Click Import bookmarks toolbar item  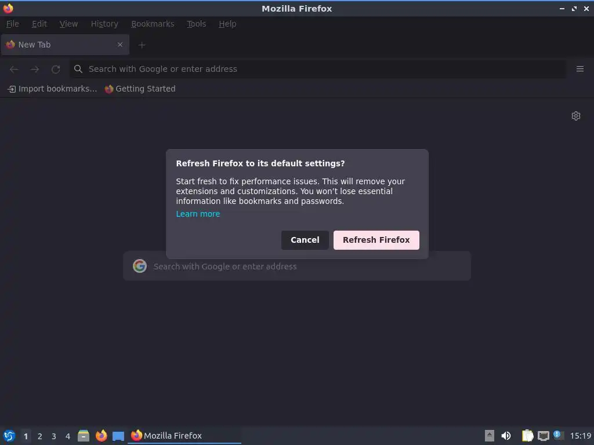coord(52,89)
